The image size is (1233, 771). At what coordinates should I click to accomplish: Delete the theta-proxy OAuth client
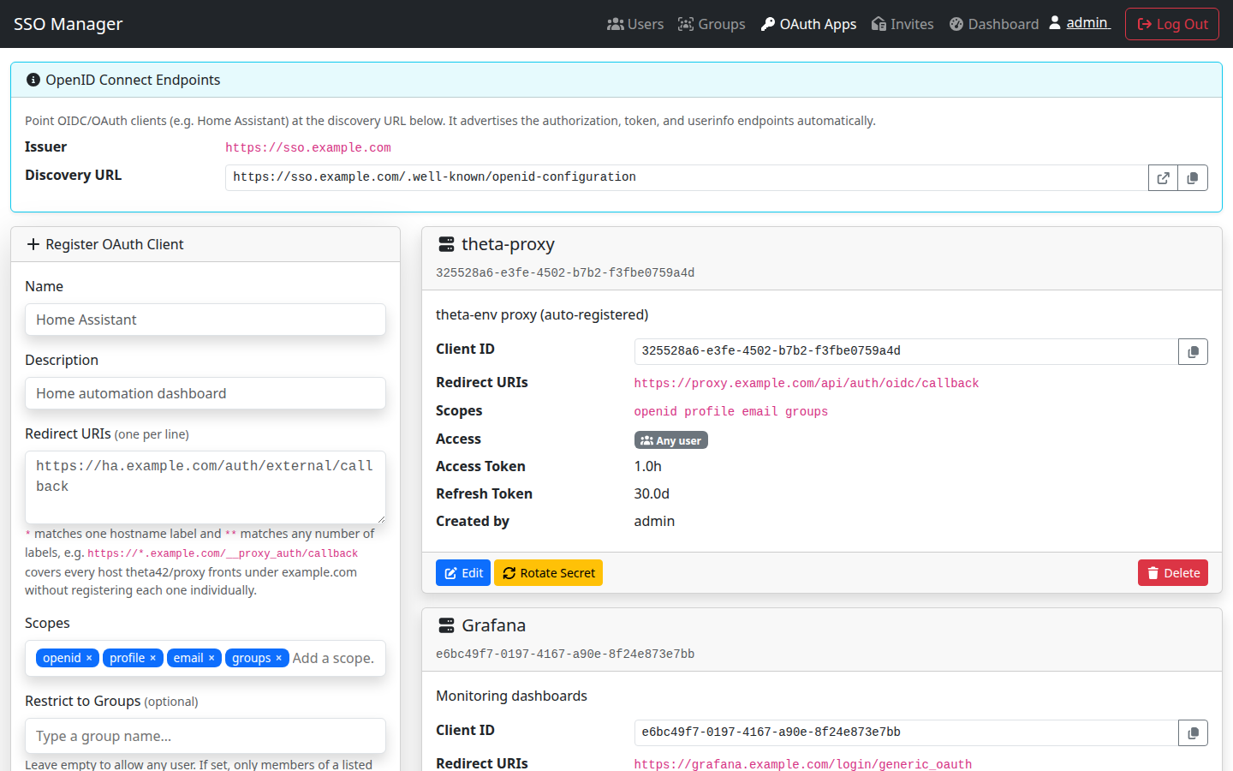coord(1173,573)
